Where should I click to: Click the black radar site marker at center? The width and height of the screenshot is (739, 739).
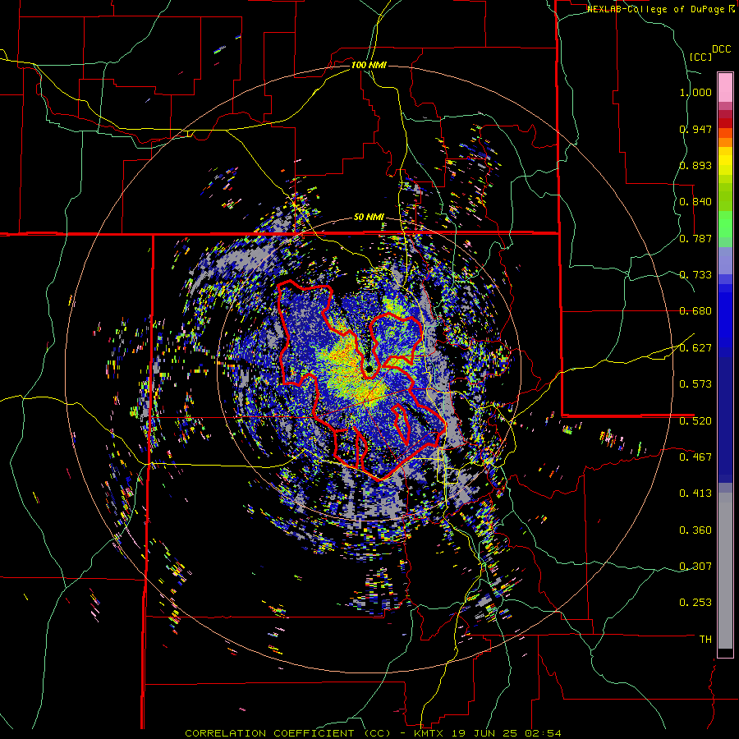(369, 369)
